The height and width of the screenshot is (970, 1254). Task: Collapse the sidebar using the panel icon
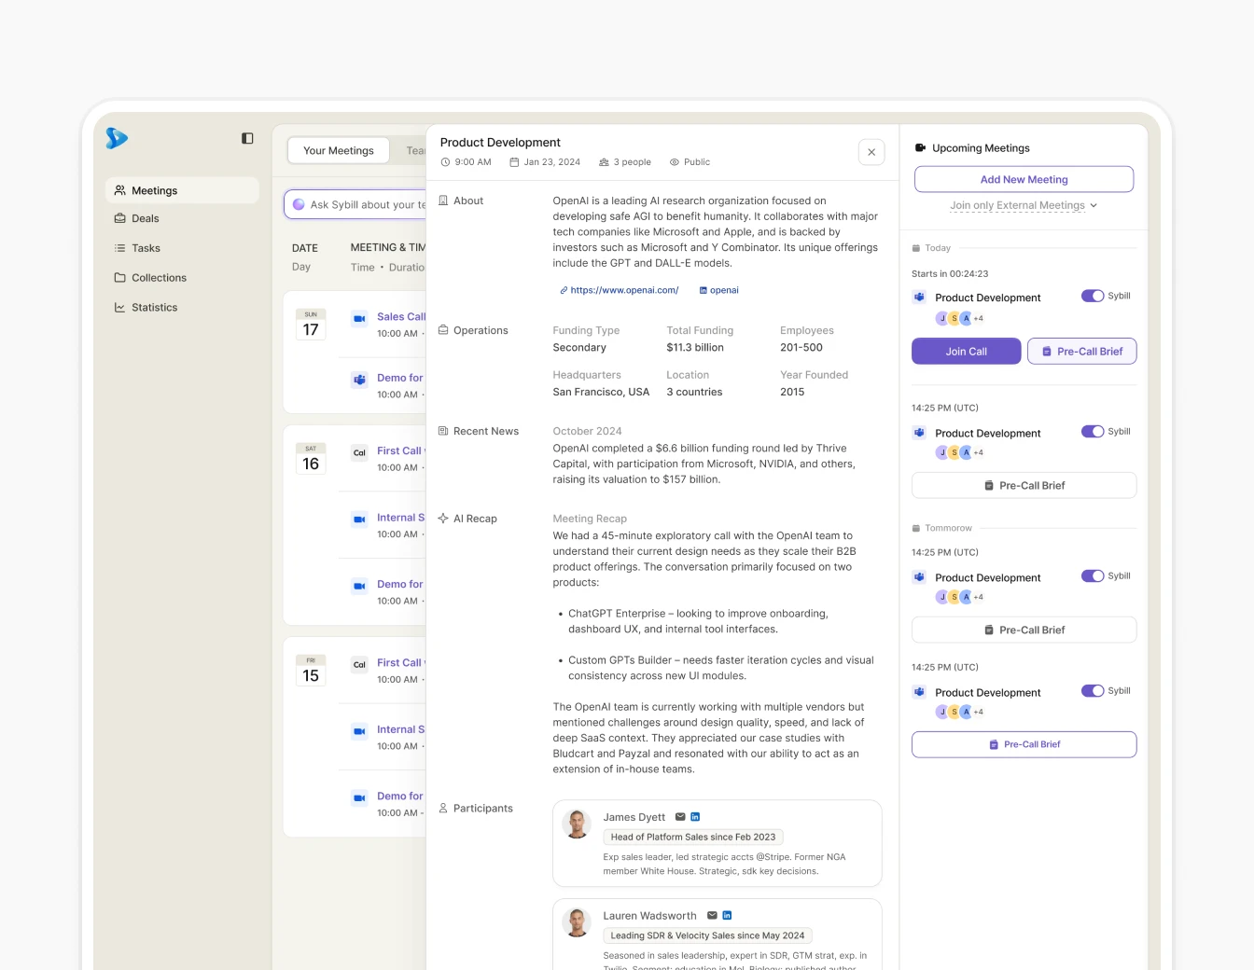[x=247, y=138]
